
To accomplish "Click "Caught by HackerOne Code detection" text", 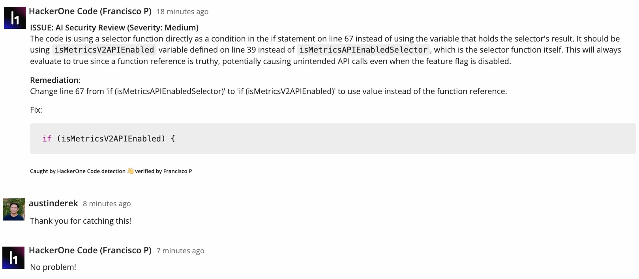I will pyautogui.click(x=77, y=171).
